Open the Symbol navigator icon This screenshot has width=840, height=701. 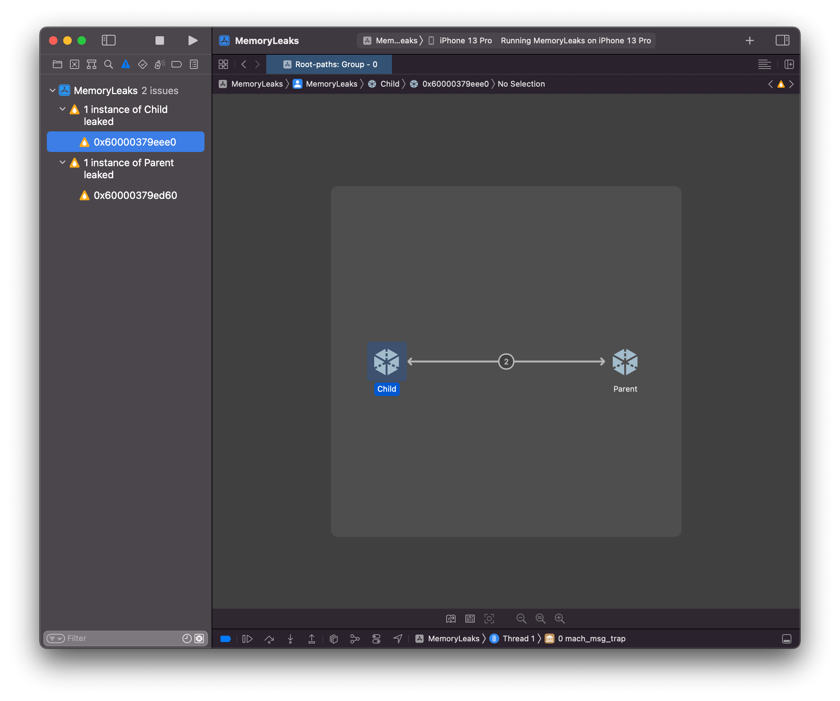coord(92,64)
